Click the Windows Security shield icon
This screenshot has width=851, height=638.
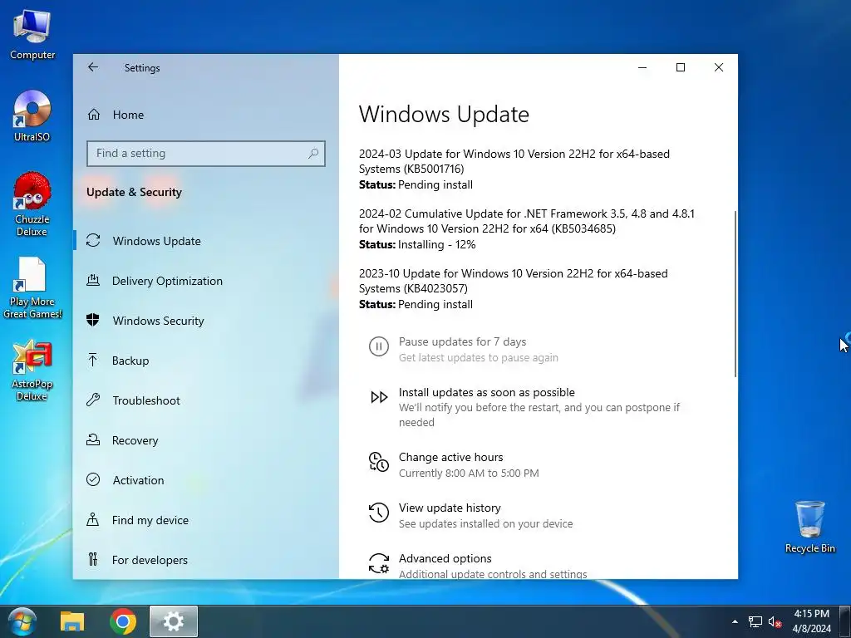(x=93, y=320)
